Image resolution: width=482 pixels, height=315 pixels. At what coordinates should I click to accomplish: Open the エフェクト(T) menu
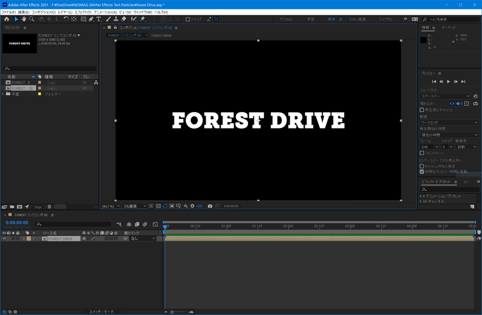[82, 12]
